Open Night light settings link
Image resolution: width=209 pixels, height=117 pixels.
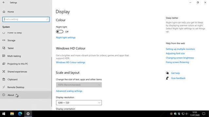66,38
